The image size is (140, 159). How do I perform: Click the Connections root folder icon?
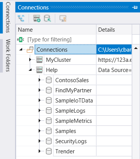30,49
